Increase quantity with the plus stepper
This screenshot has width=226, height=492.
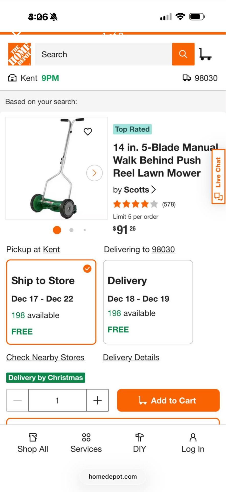coord(97,400)
